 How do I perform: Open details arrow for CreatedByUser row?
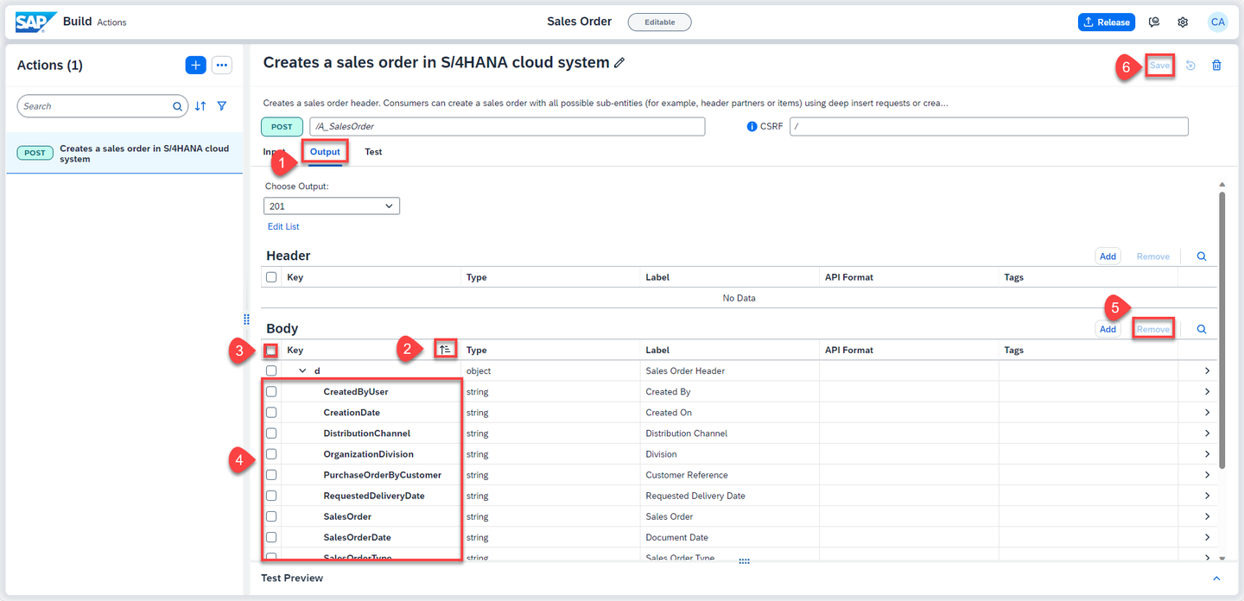[x=1207, y=392]
